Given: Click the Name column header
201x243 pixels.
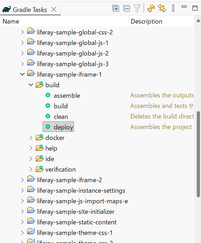Looking at the screenshot, I should pyautogui.click(x=64, y=21).
